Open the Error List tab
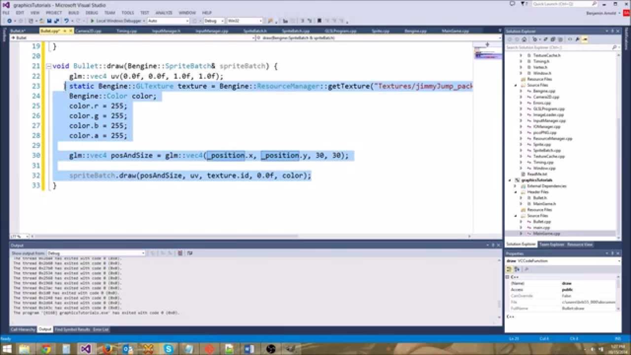 [101, 329]
